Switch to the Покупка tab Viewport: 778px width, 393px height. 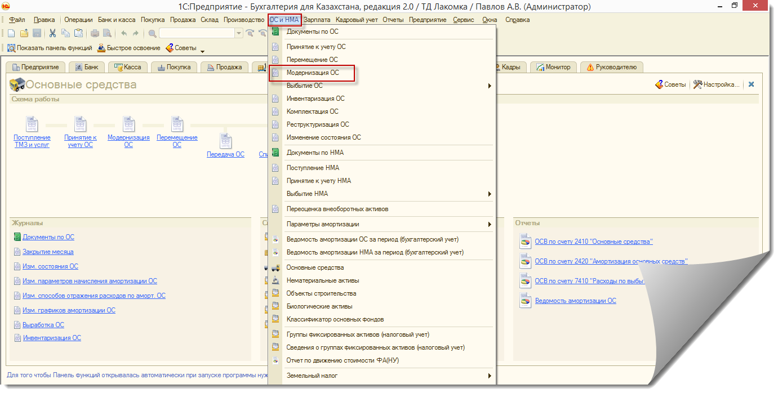[174, 67]
